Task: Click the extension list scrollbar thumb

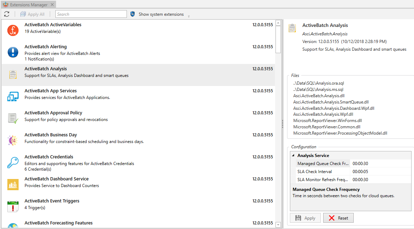Action: point(278,40)
